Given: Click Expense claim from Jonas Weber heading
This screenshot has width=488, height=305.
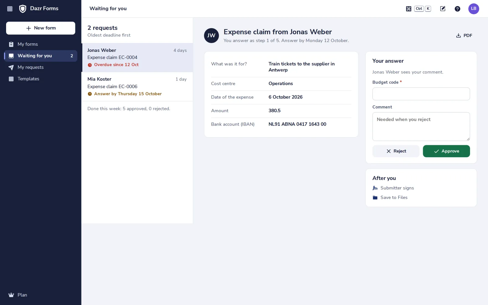Looking at the screenshot, I should pyautogui.click(x=278, y=32).
